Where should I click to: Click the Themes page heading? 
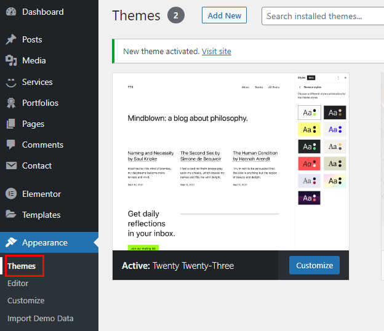[x=136, y=15]
